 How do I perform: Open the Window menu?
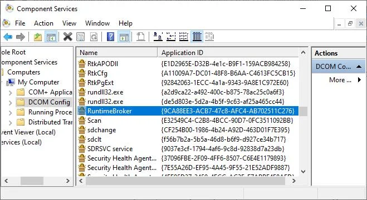tap(97, 23)
